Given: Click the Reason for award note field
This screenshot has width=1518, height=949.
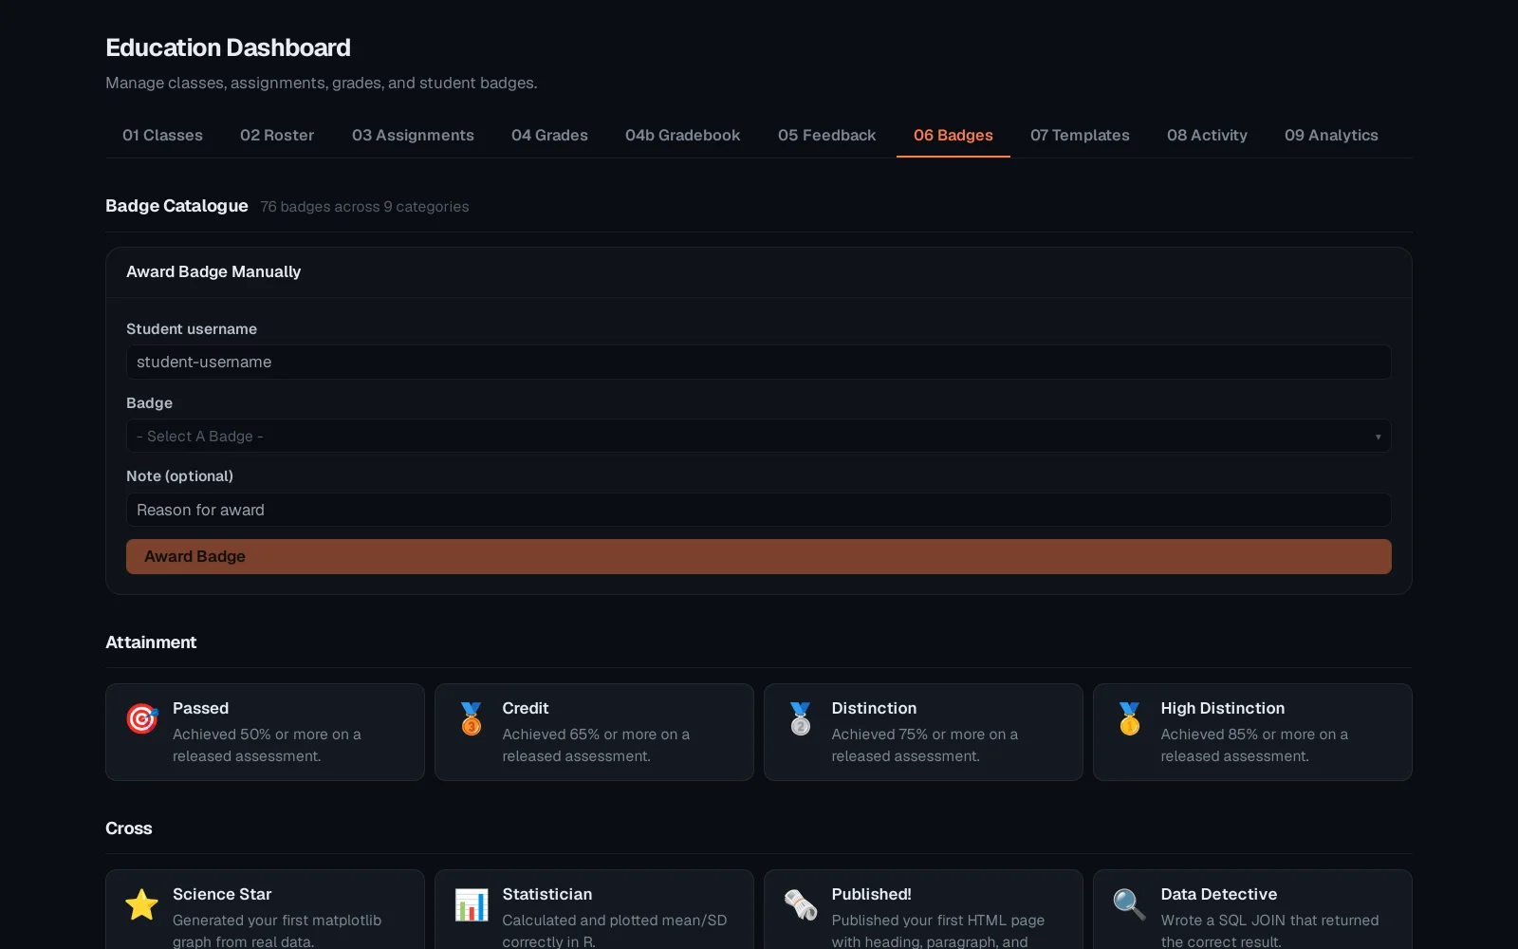Looking at the screenshot, I should click(759, 510).
